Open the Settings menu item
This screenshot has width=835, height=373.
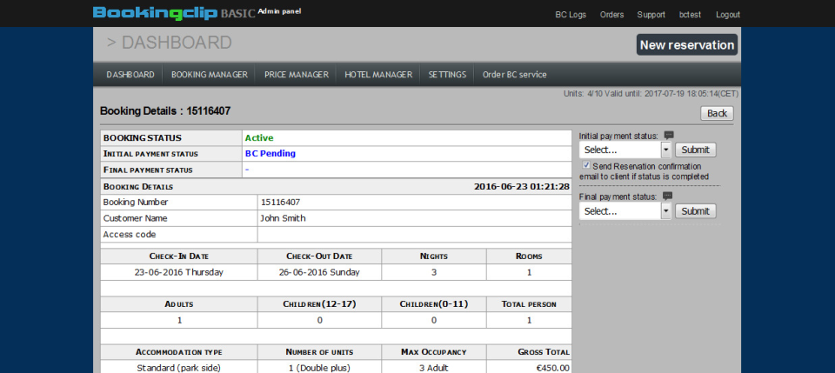[447, 75]
